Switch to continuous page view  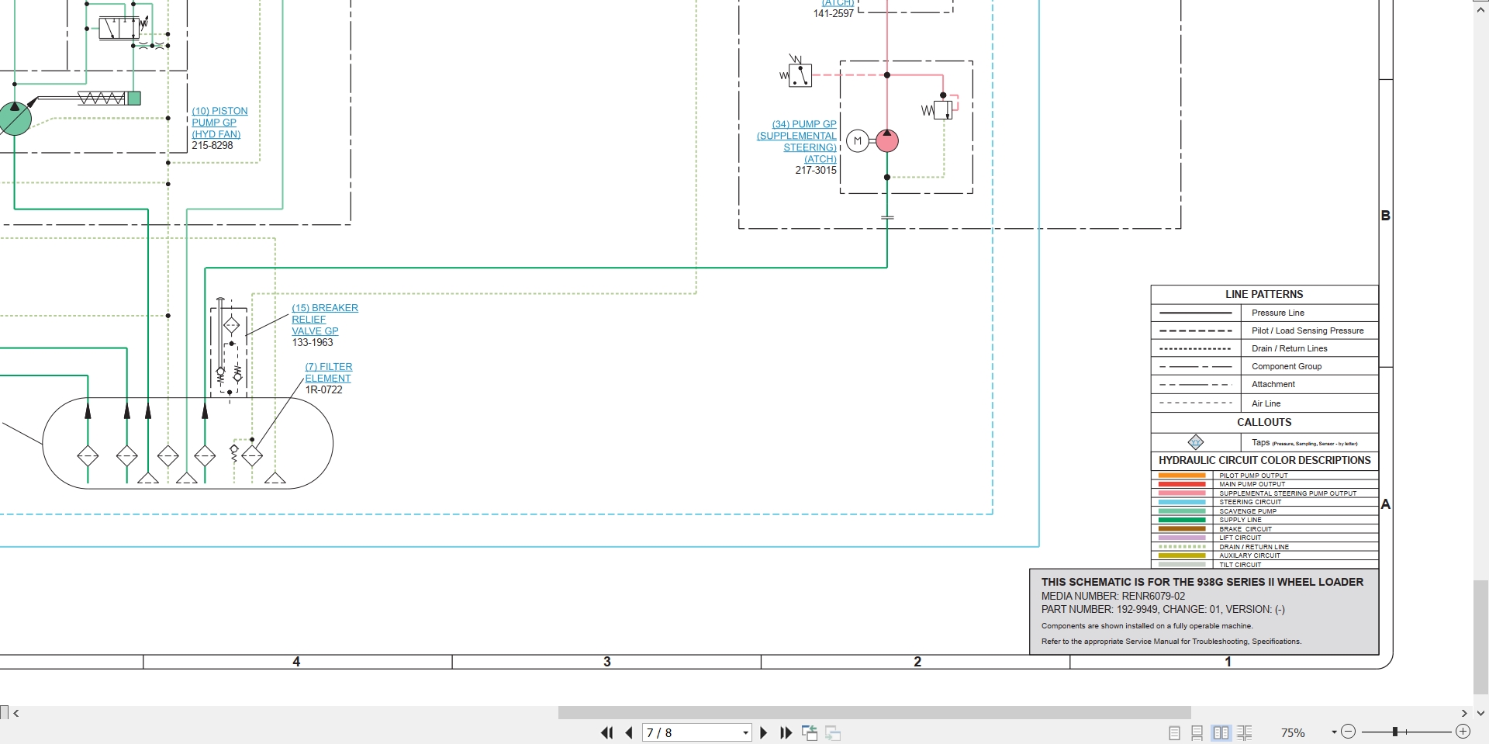pyautogui.click(x=1197, y=732)
